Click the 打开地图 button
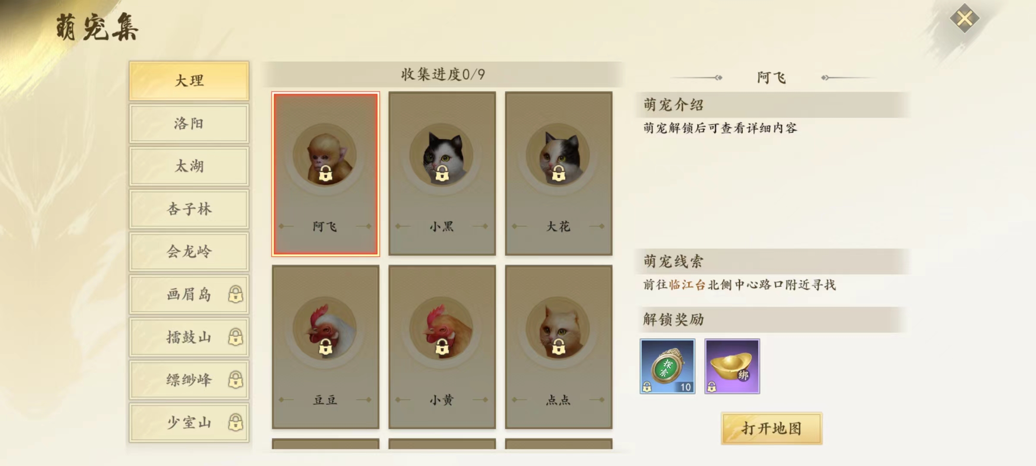 [772, 428]
